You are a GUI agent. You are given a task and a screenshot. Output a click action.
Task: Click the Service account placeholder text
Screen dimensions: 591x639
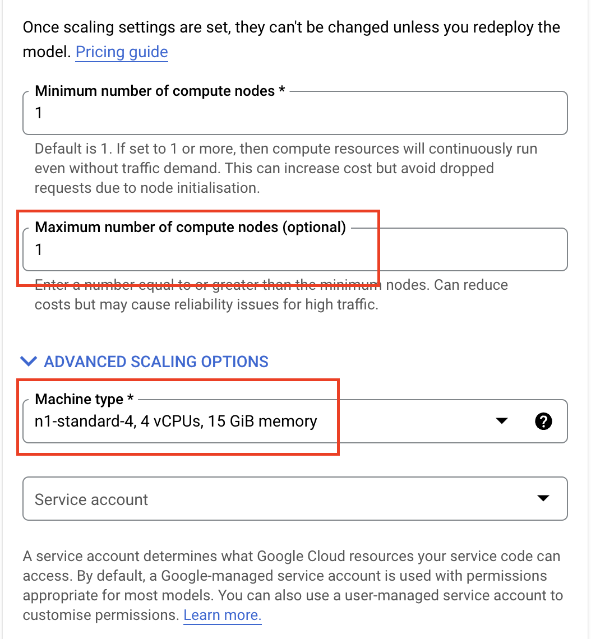(x=91, y=499)
